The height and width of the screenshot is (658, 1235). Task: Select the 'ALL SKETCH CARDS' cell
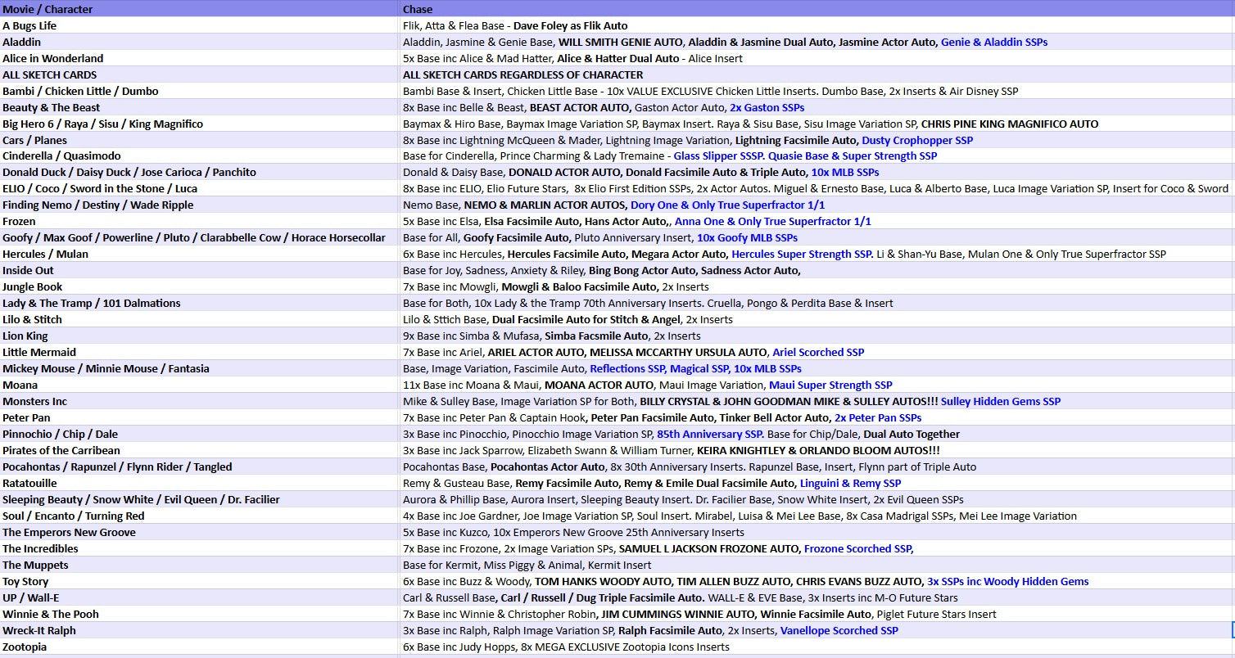tap(44, 74)
